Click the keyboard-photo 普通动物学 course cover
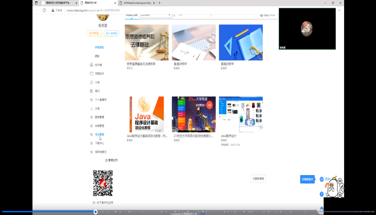Viewport: 376px width, 215px height. click(194, 42)
